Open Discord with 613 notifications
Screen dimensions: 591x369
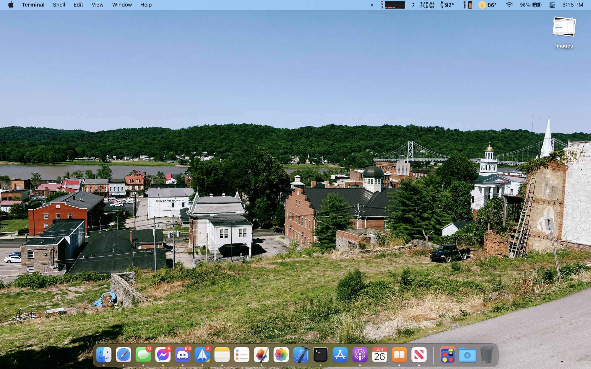[x=183, y=355]
